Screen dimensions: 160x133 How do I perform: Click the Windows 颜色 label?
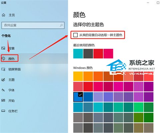tap(83, 68)
